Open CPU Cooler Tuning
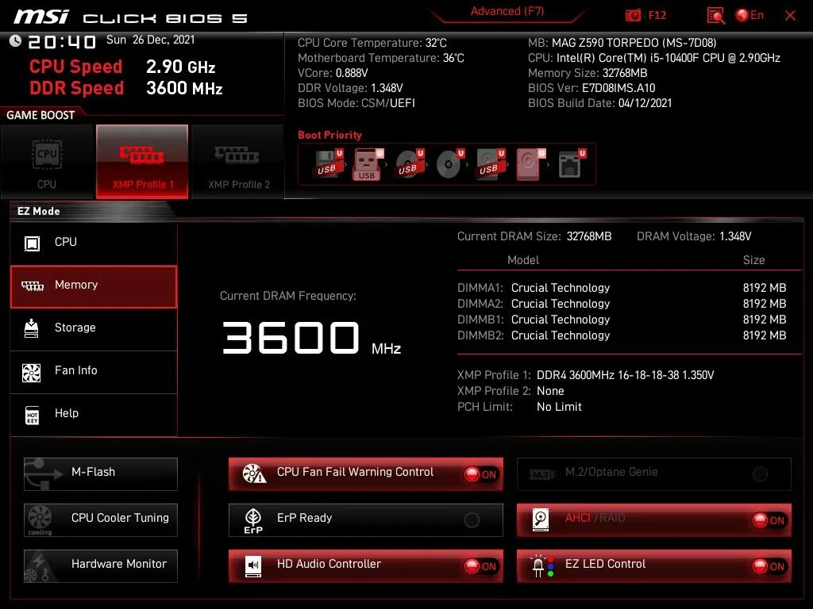813x609 pixels. [x=101, y=520]
